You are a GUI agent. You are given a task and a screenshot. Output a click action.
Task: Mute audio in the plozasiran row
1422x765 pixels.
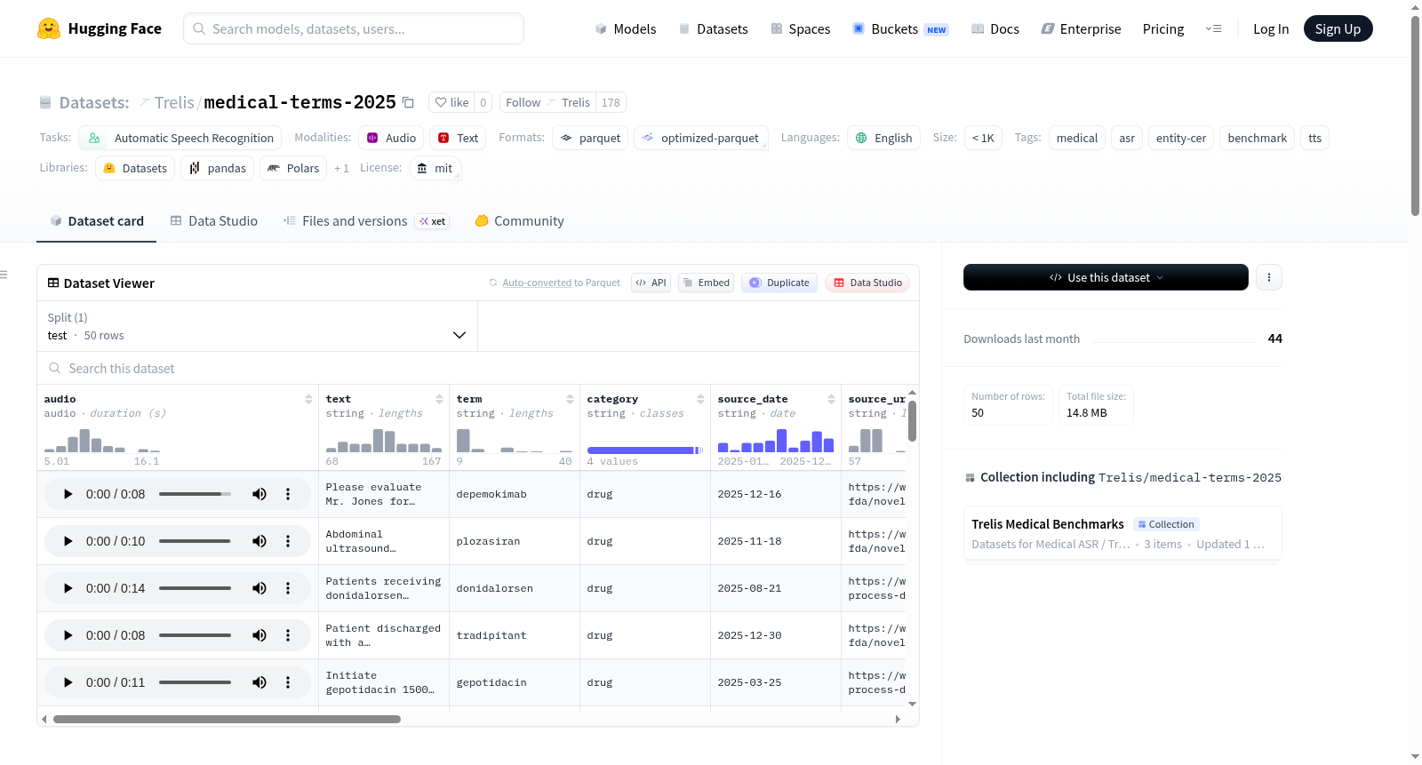pos(260,541)
